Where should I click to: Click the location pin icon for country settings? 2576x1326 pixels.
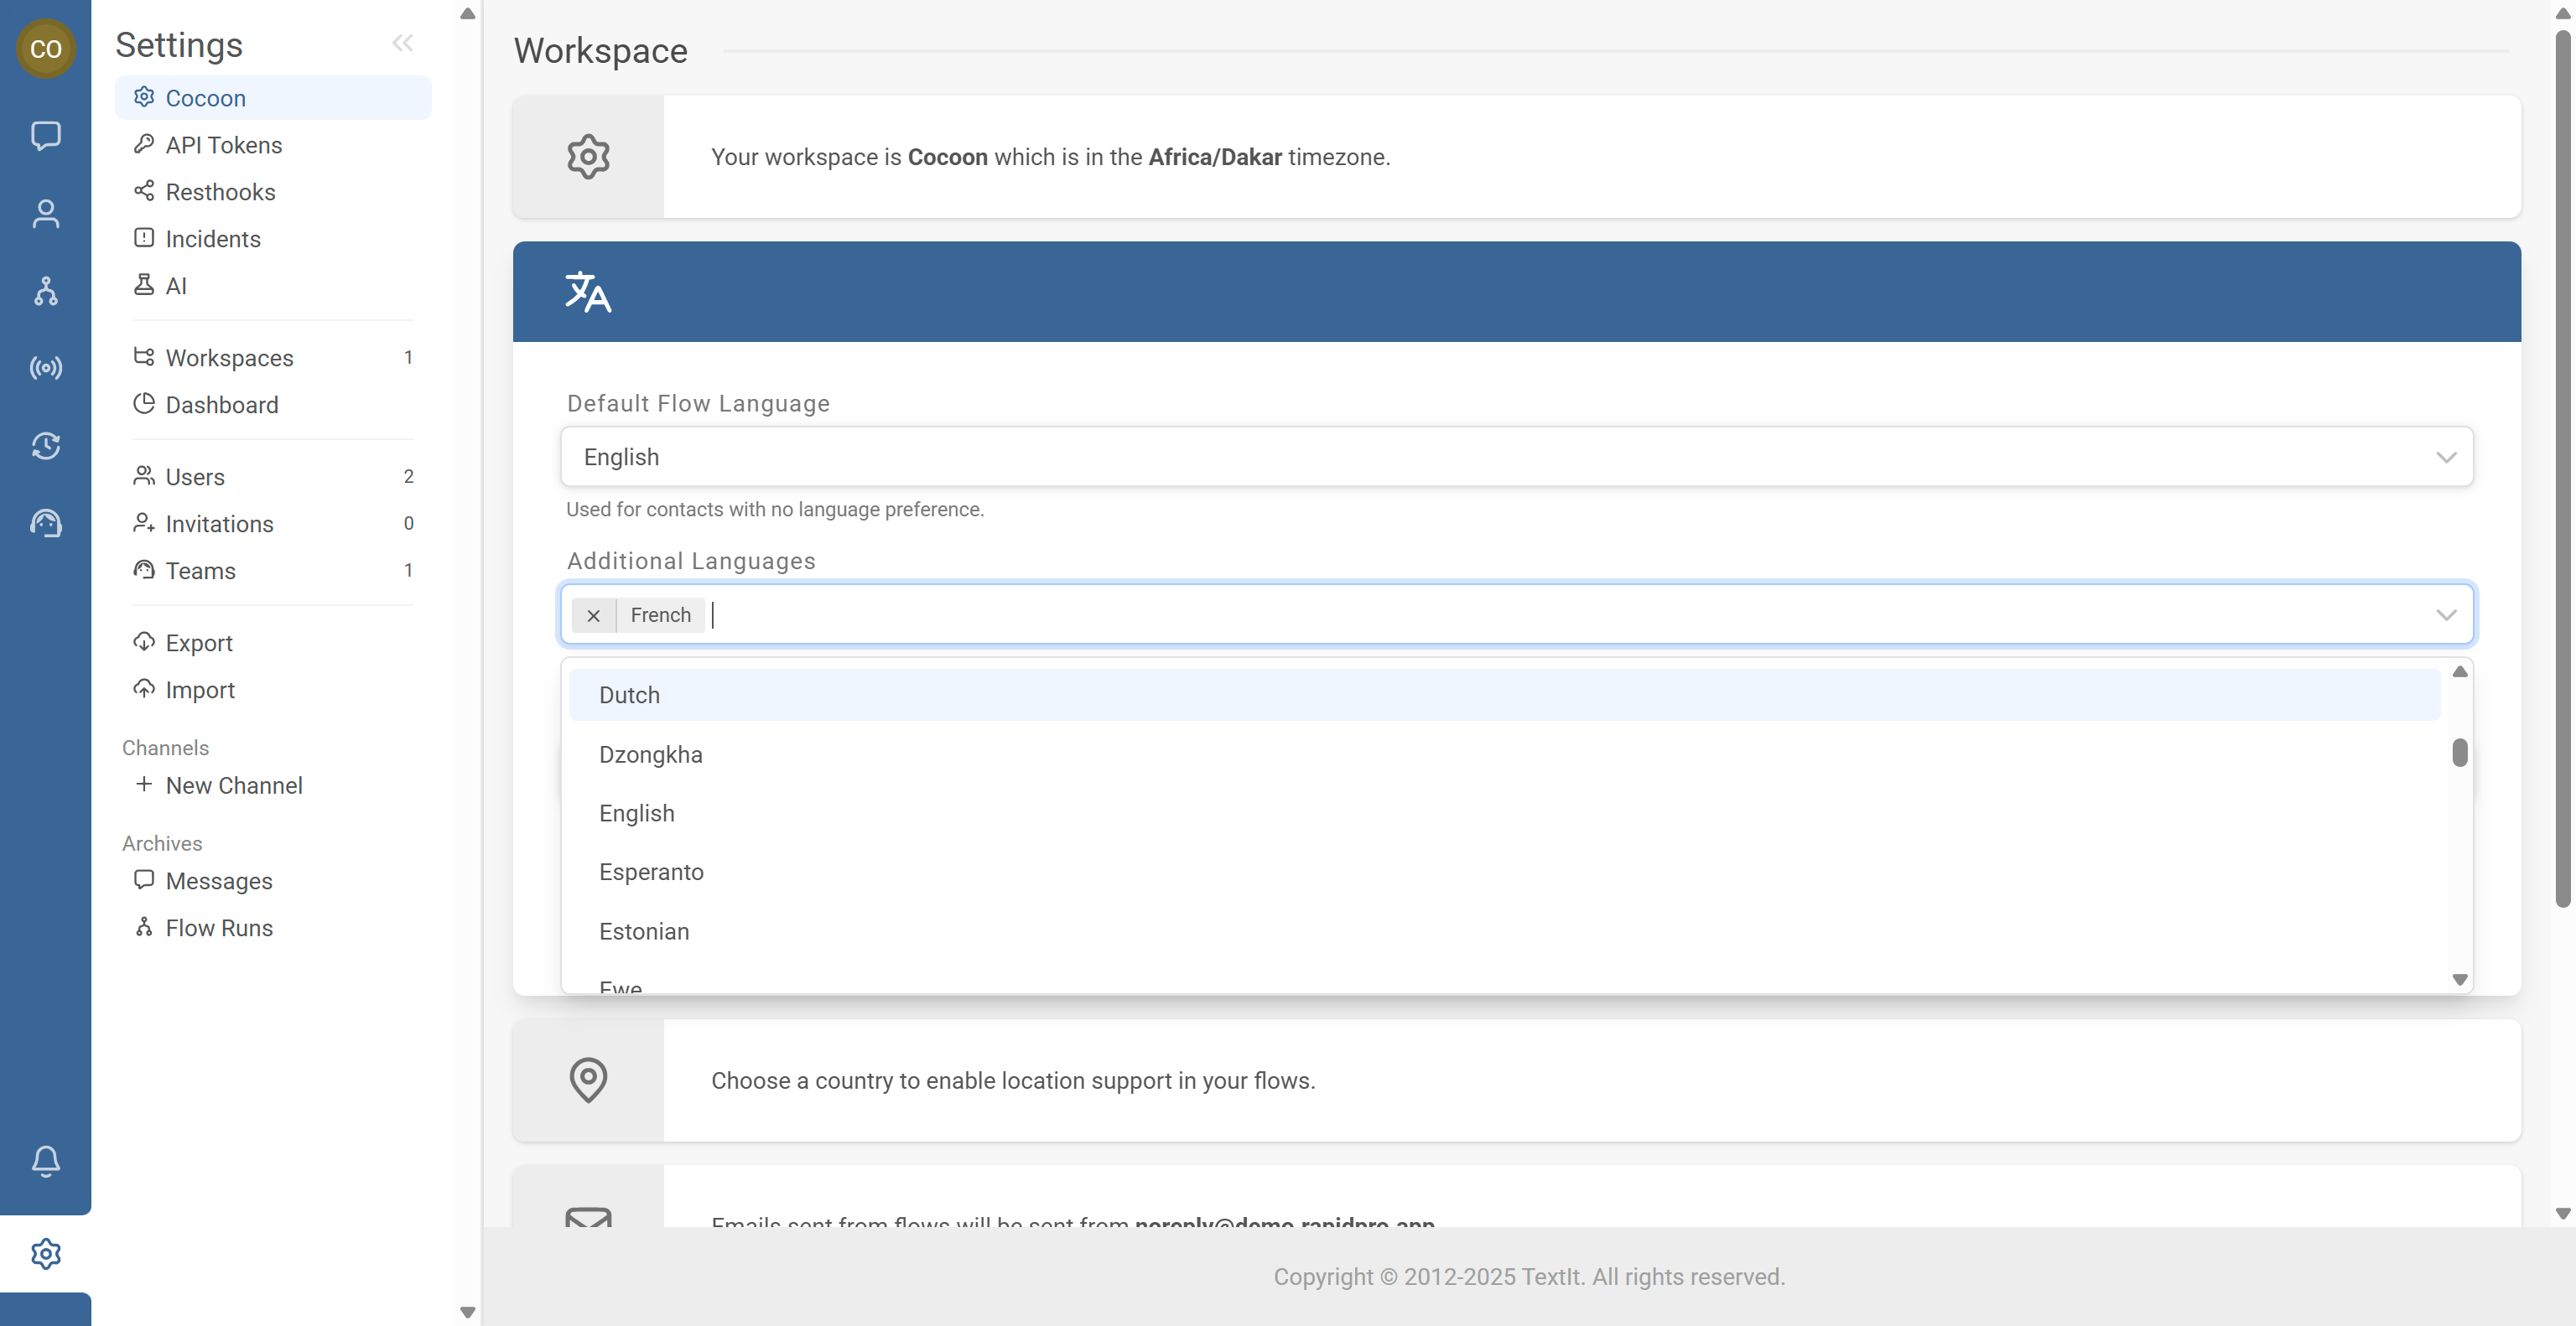coord(588,1080)
